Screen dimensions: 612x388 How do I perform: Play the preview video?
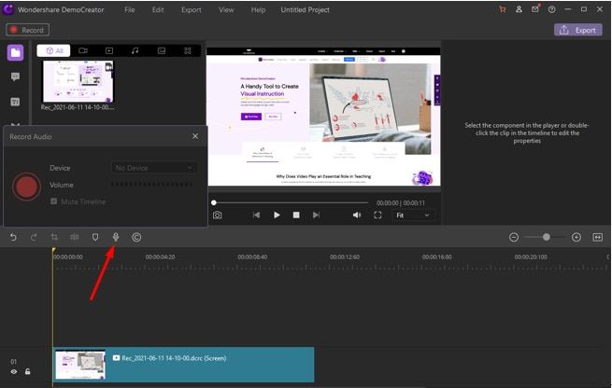[277, 215]
